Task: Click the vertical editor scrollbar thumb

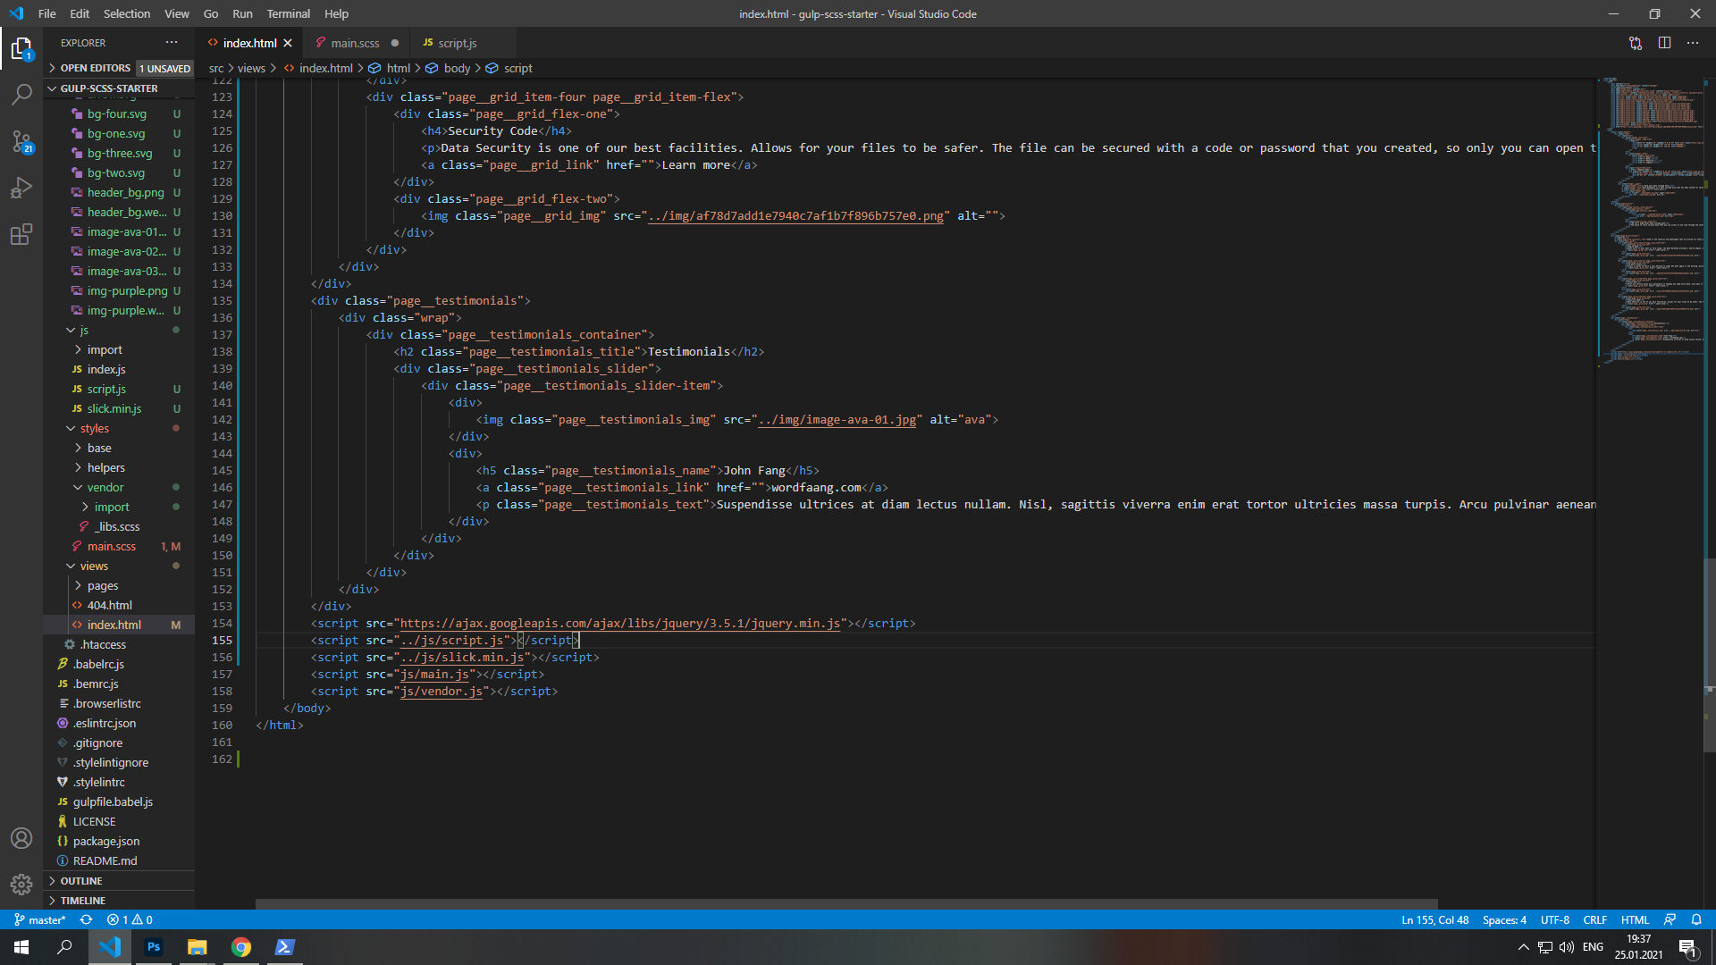Action: tap(1710, 655)
